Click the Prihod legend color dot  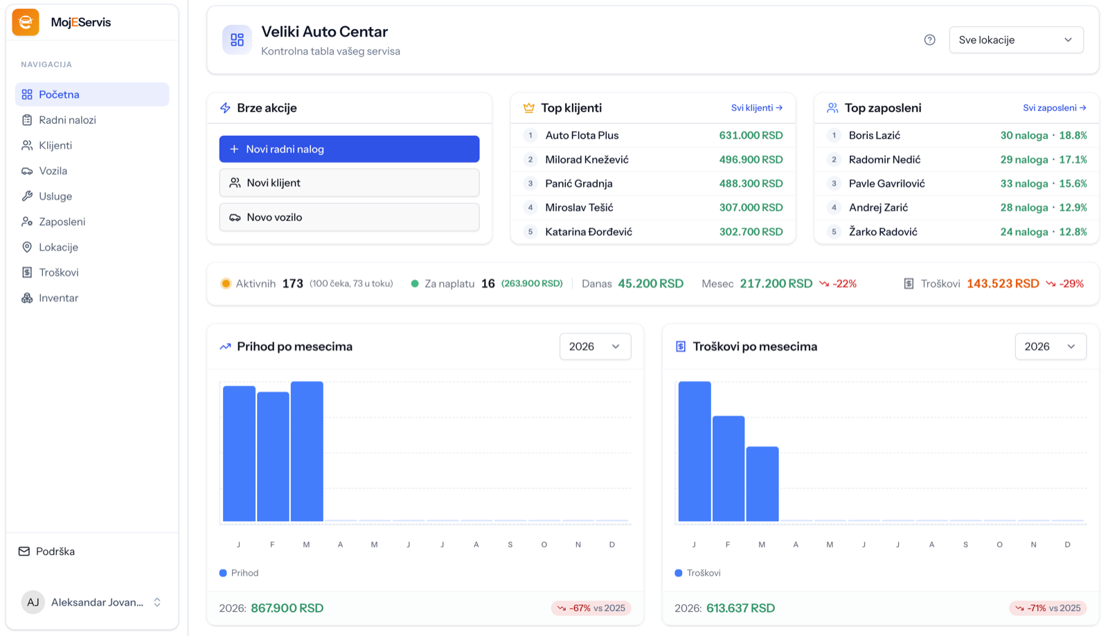click(223, 573)
